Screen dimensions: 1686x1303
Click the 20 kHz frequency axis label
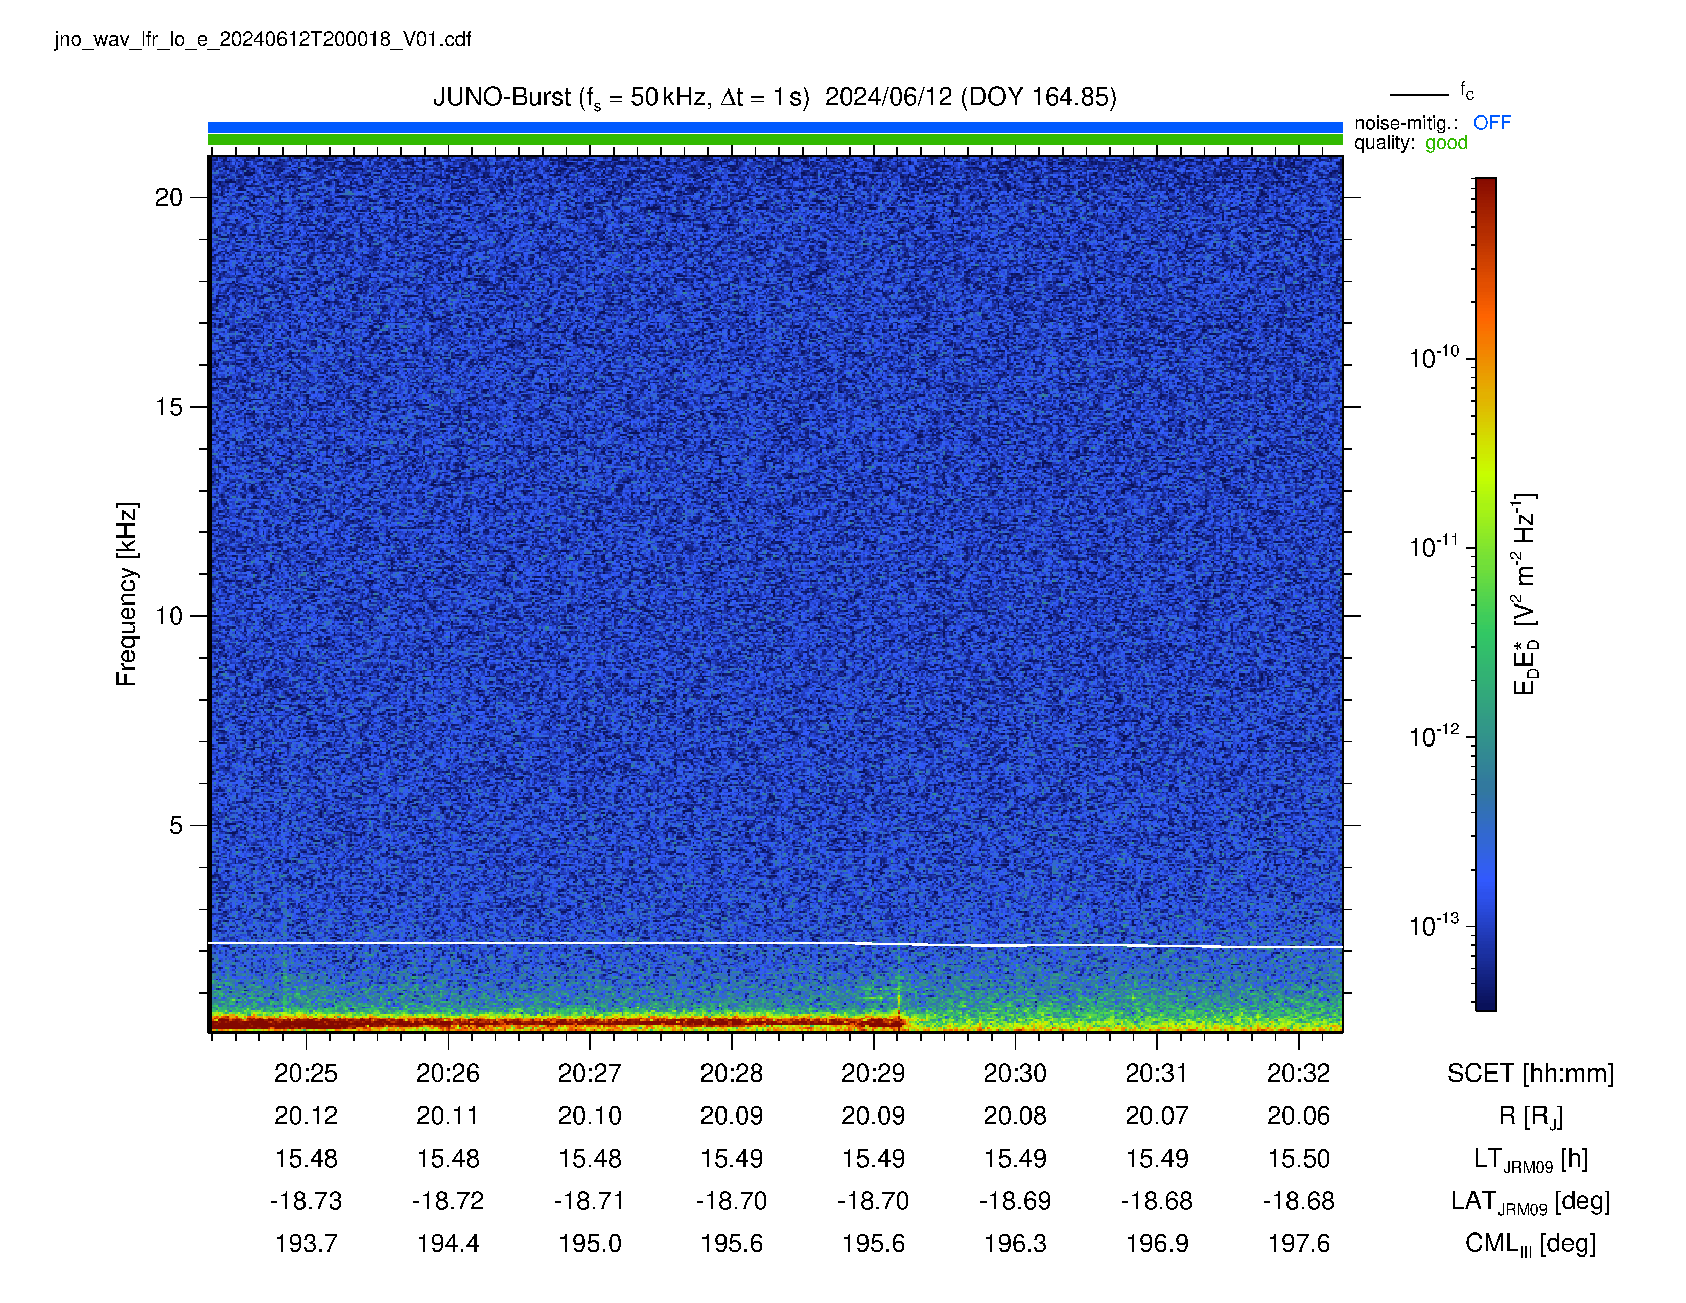(169, 198)
